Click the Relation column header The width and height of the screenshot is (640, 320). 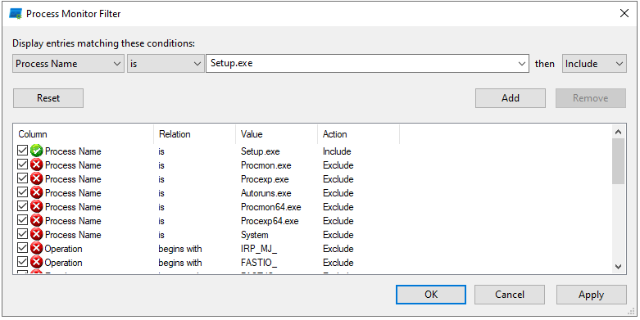click(x=195, y=134)
